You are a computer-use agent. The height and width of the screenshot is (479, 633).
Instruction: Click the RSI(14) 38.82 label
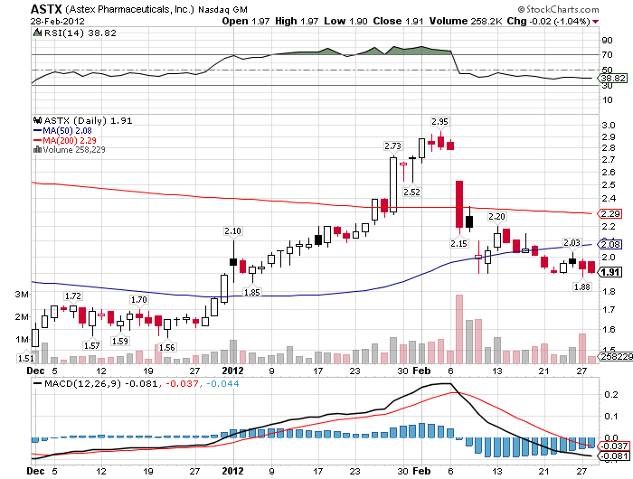(x=80, y=33)
